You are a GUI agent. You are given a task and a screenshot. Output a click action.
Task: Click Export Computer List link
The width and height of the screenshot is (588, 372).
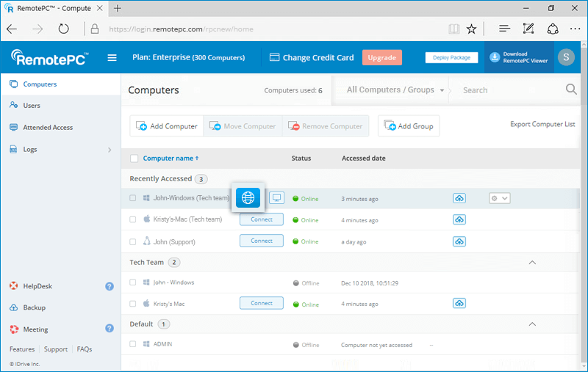coord(542,124)
